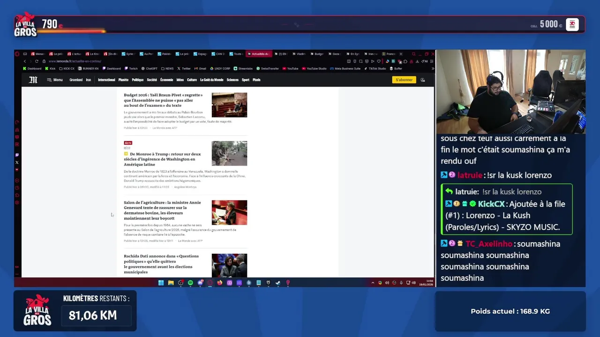Screen dimensions: 600x337
Task: Open the KICK CX bookmark folder
Action: [x=67, y=69]
